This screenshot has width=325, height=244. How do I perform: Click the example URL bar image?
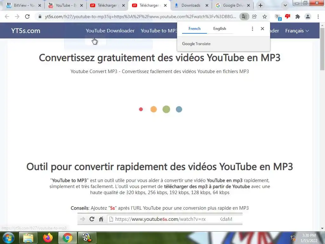pyautogui.click(x=160, y=219)
